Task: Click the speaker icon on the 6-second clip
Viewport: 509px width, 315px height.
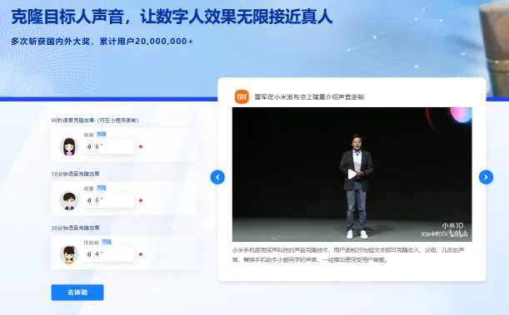Action: coord(88,200)
